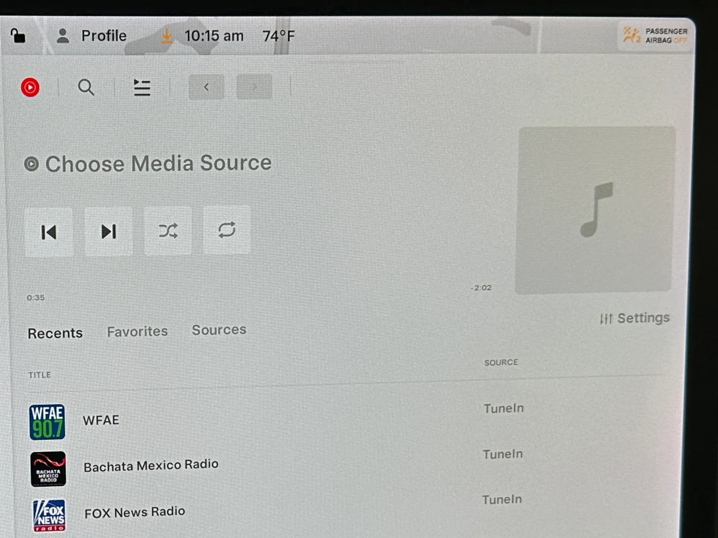Tap the Choose Media Source heading
The width and height of the screenshot is (718, 538).
click(x=158, y=163)
